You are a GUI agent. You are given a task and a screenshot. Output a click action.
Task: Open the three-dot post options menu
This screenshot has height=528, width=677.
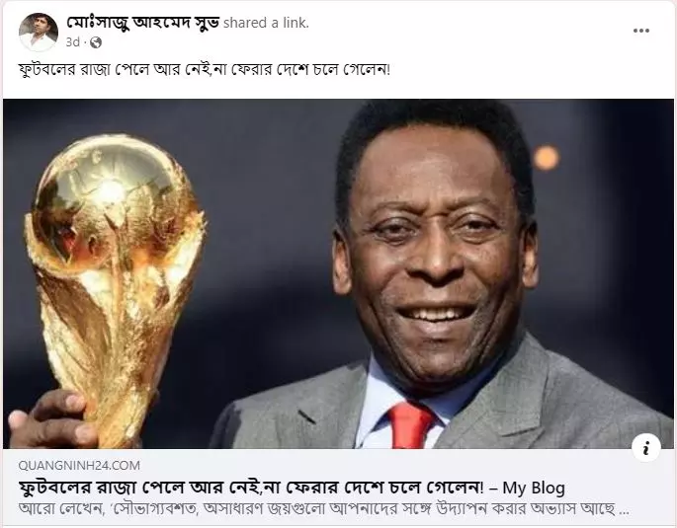click(641, 31)
